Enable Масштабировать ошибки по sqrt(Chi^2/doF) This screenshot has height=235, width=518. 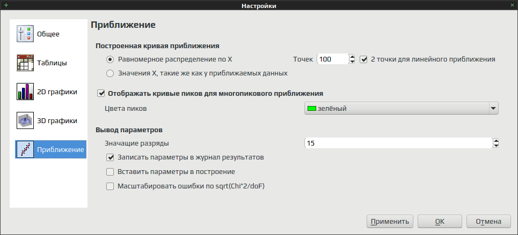(110, 186)
